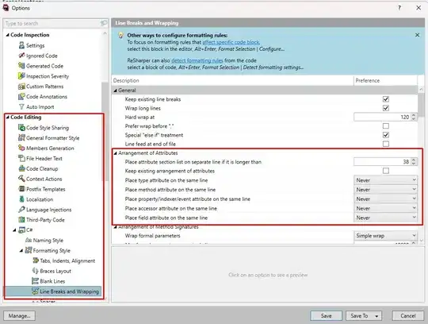The image size is (428, 324).
Task: Click the Members Generation icon
Action: (x=21, y=148)
